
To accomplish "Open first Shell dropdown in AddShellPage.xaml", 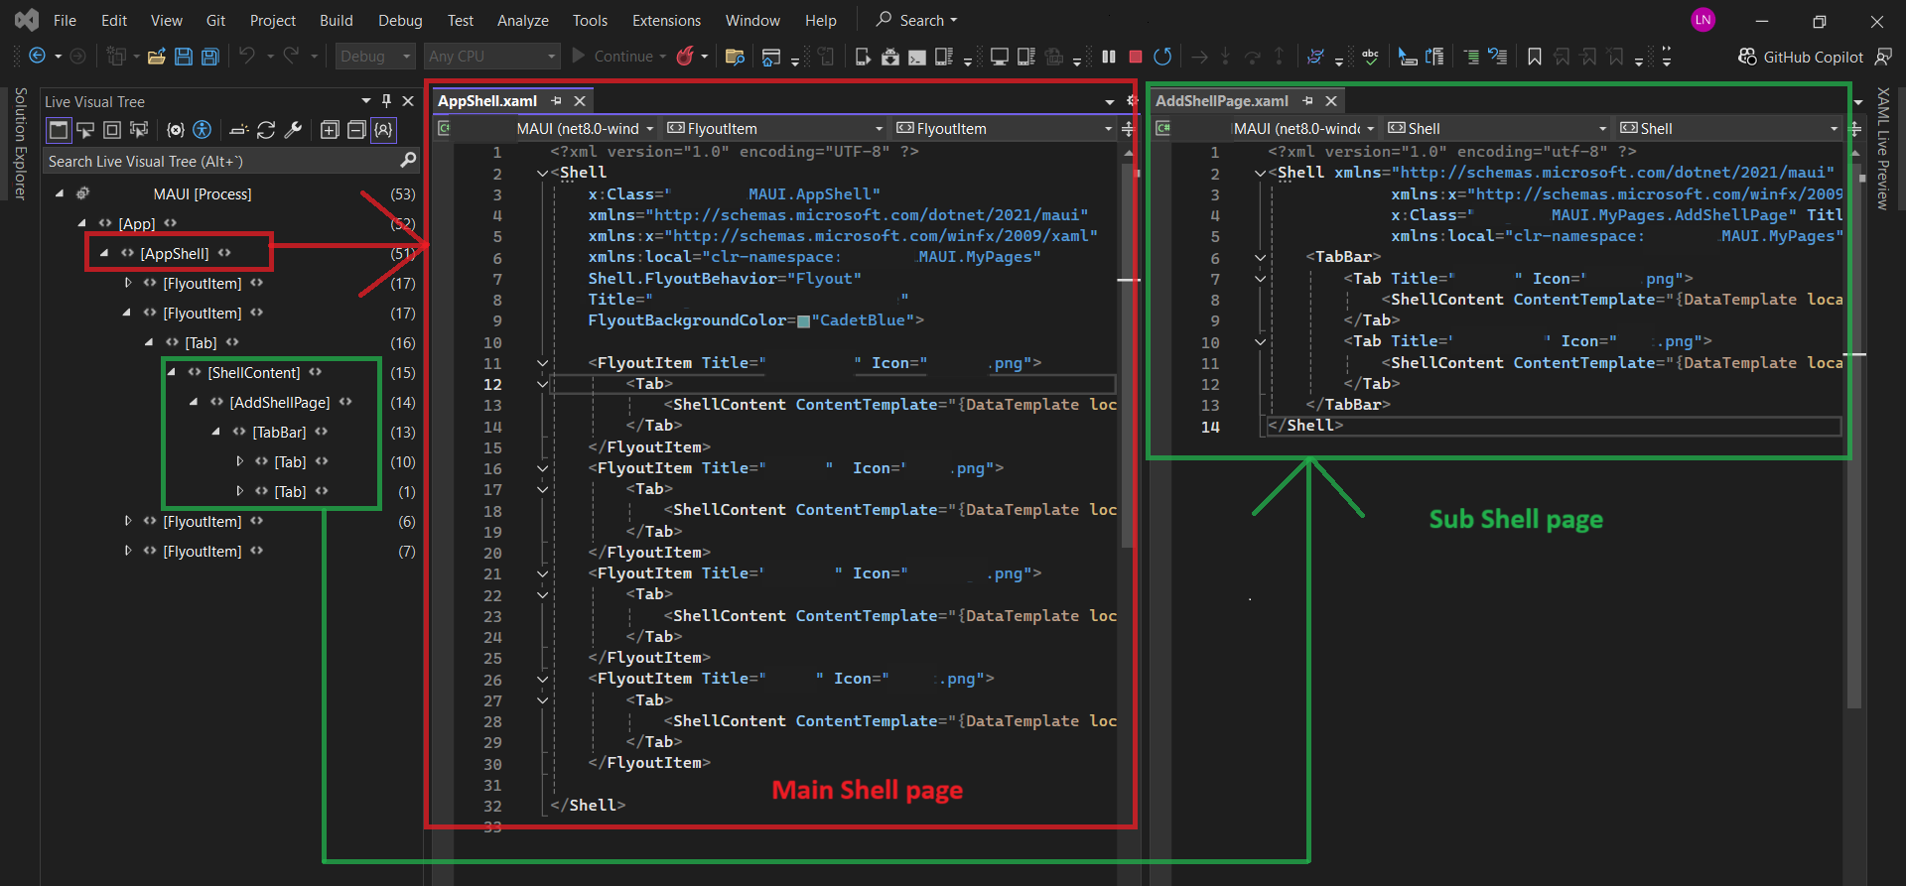I will point(1496,129).
